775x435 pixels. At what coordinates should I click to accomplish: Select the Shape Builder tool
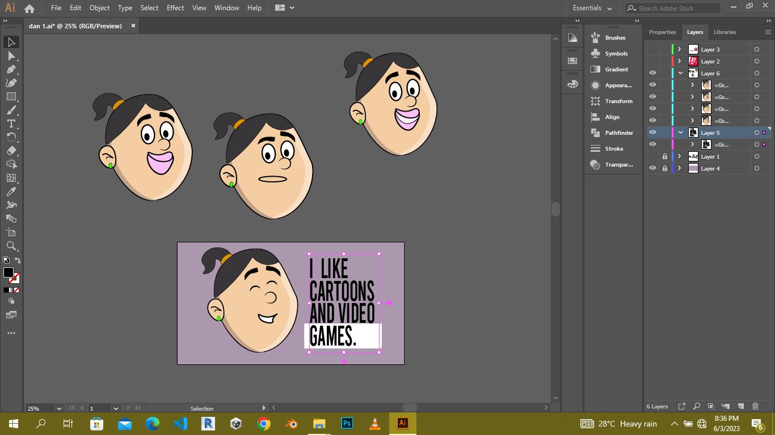11,164
